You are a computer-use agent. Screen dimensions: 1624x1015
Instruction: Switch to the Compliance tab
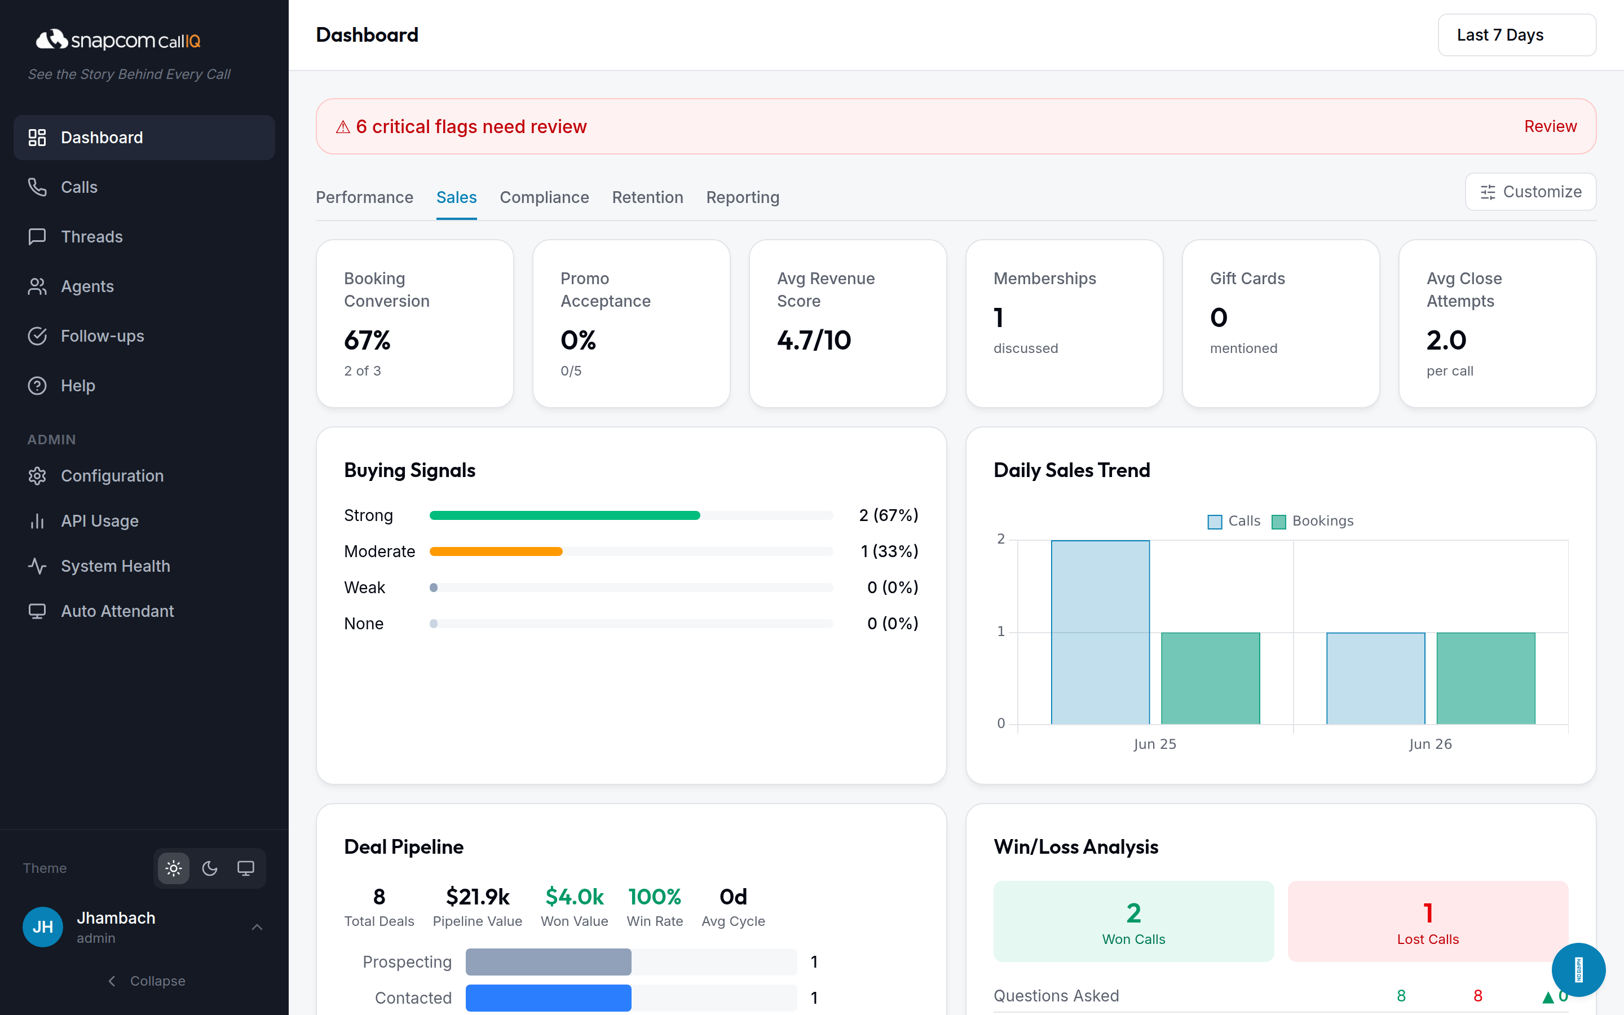(544, 197)
